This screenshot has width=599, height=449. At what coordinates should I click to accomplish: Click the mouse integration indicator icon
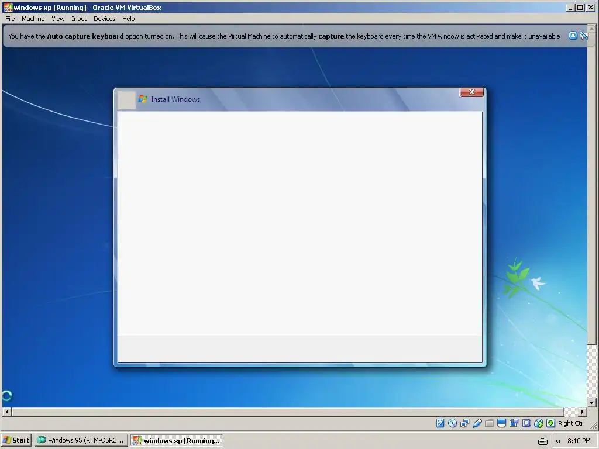pos(539,423)
